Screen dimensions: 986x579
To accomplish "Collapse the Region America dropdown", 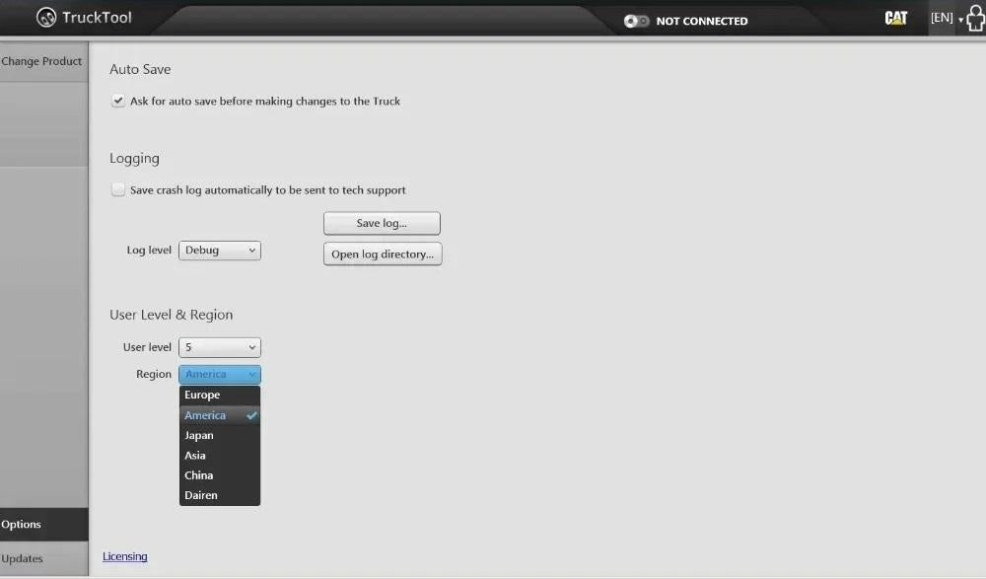I will tap(220, 375).
